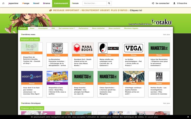Click S'inscrire link
Screen dimensions: 191x119
[182, 3]
